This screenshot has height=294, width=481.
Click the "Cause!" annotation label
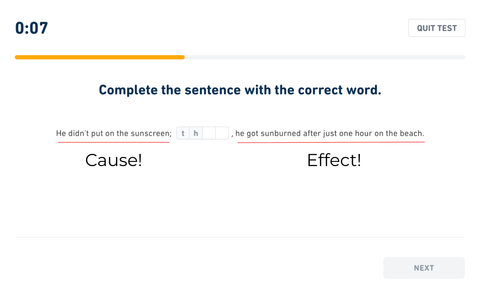114,160
